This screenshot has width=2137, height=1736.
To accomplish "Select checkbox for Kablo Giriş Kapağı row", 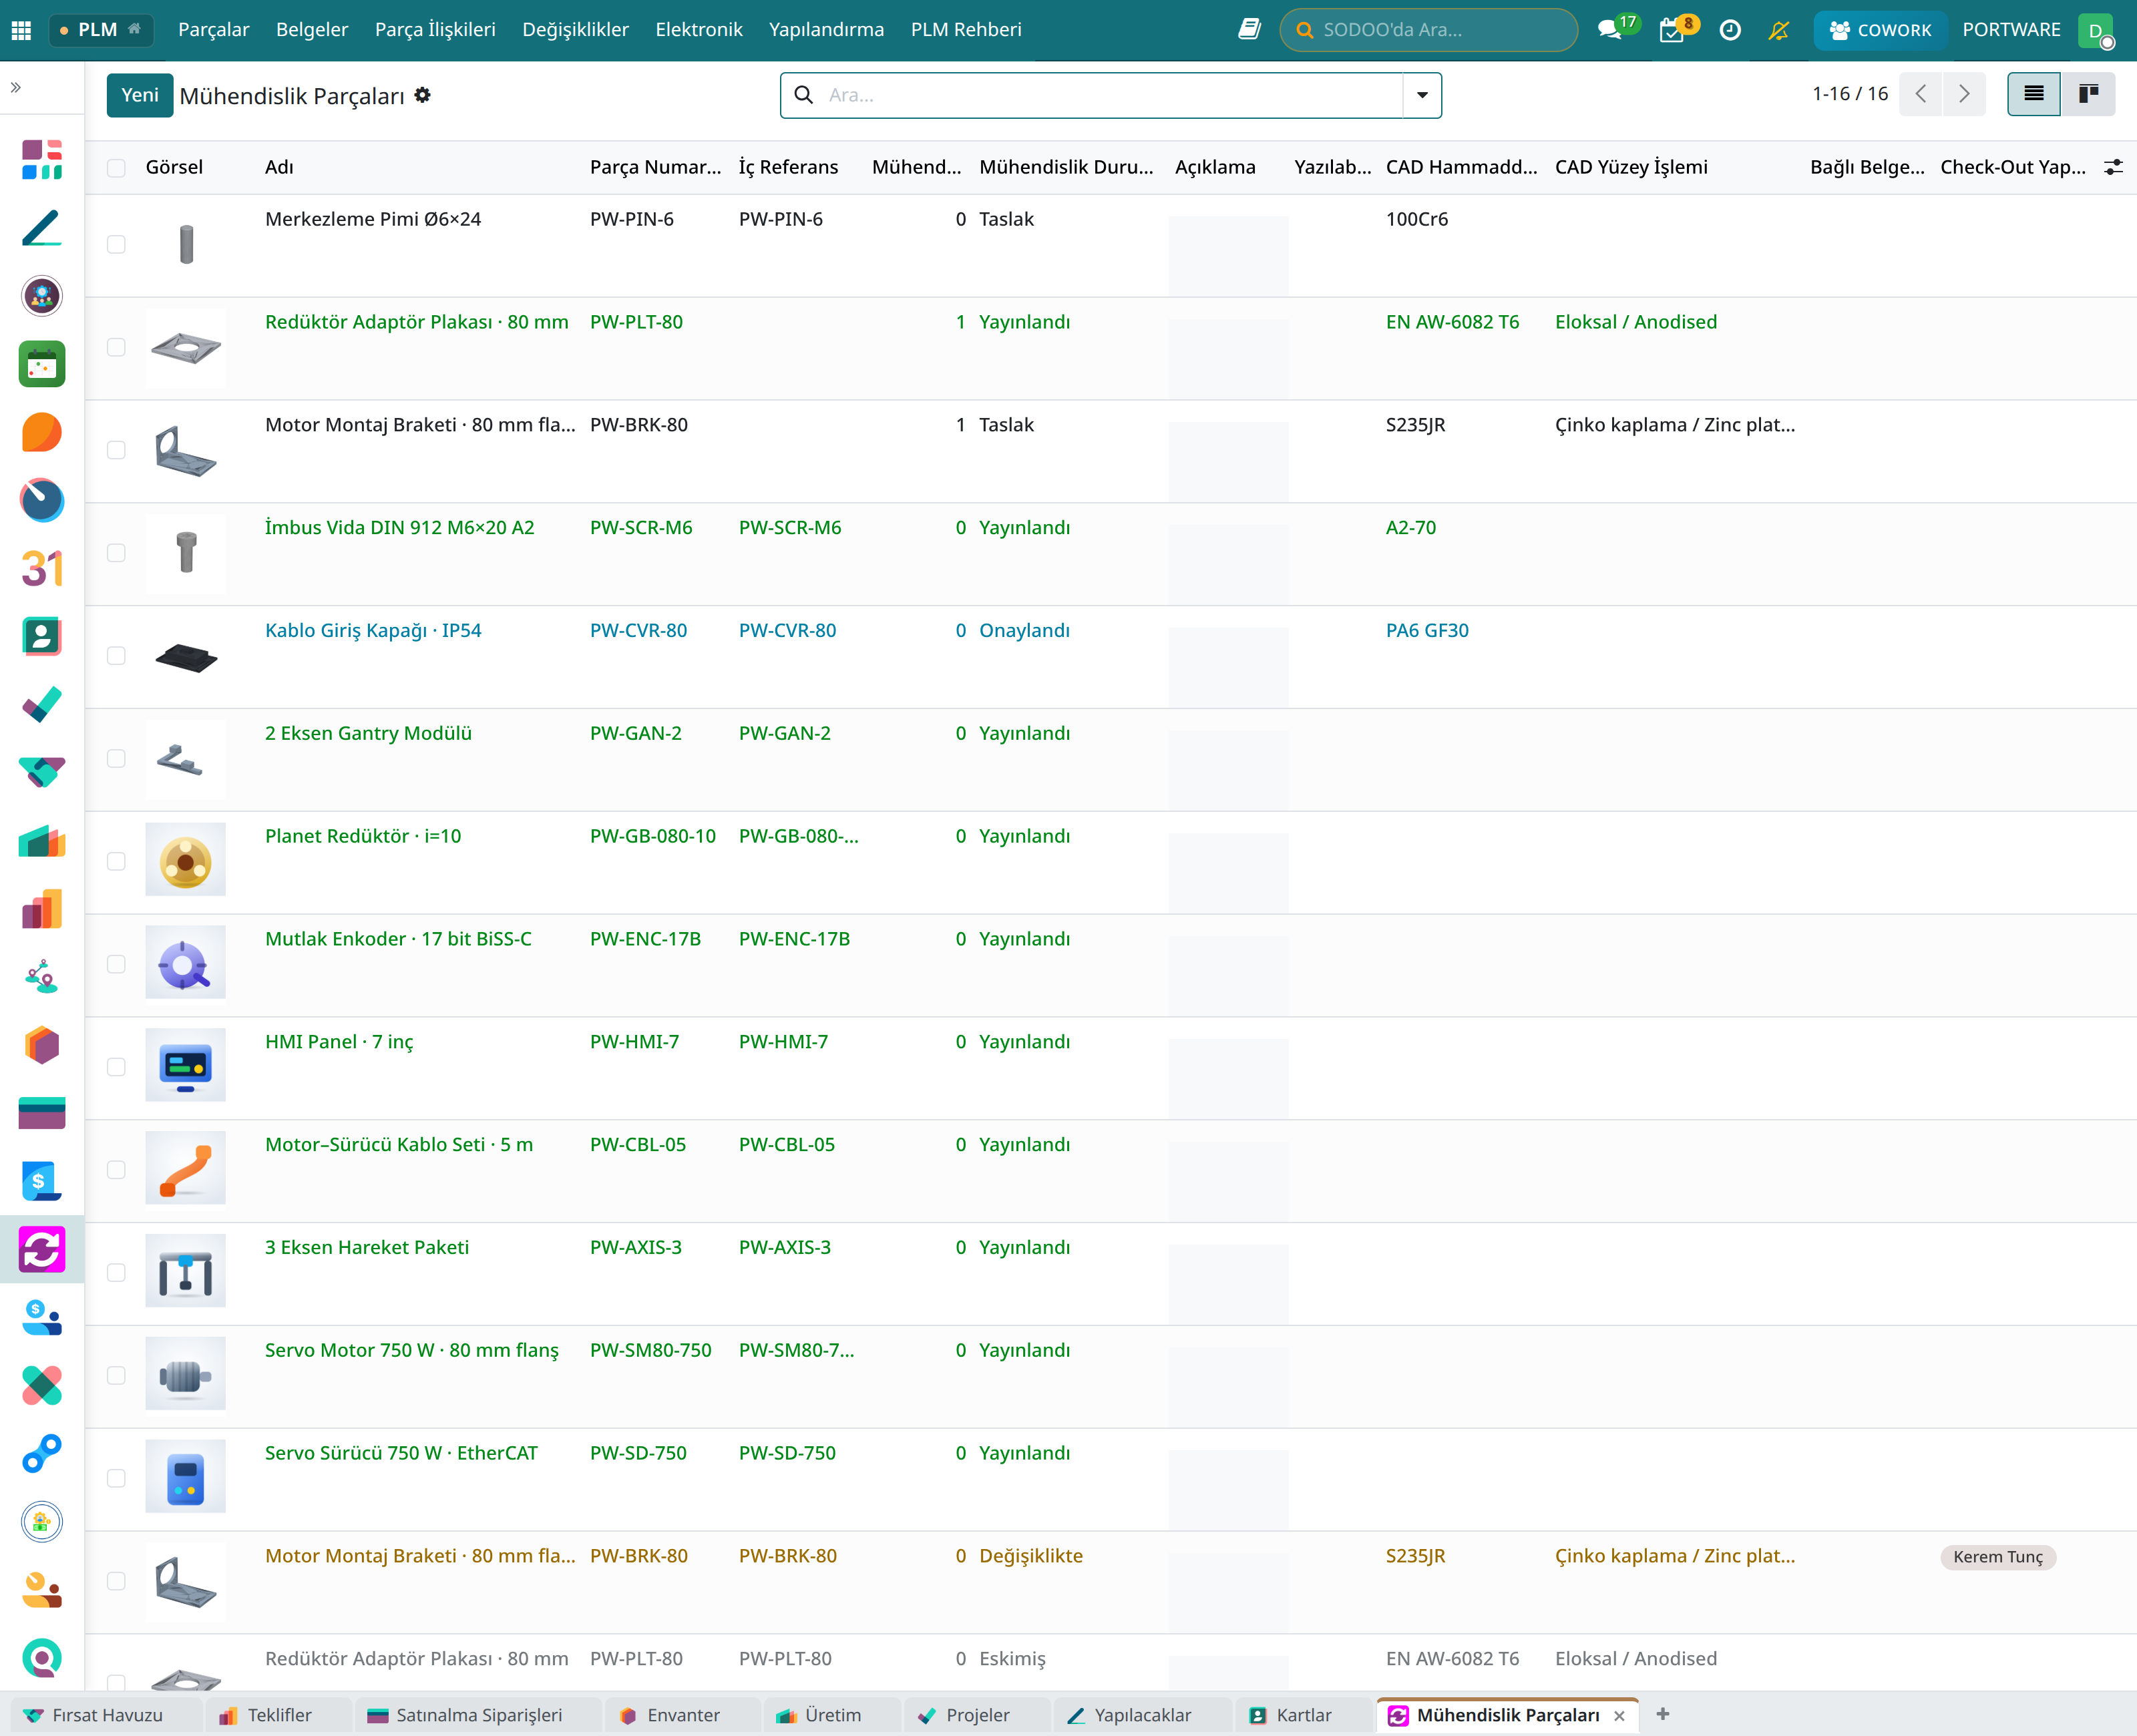I will point(116,656).
